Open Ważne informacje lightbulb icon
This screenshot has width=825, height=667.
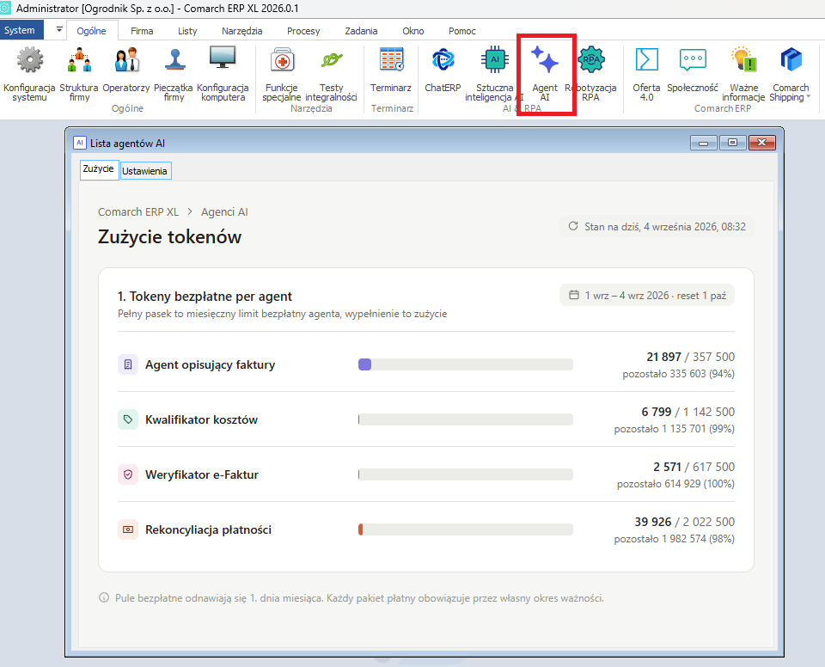743,59
